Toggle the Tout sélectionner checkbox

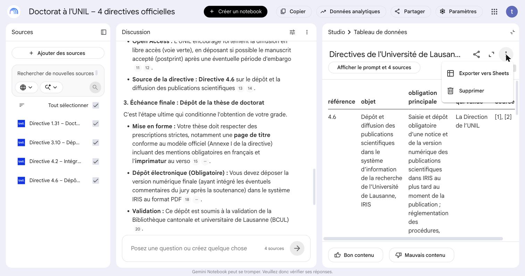95,105
